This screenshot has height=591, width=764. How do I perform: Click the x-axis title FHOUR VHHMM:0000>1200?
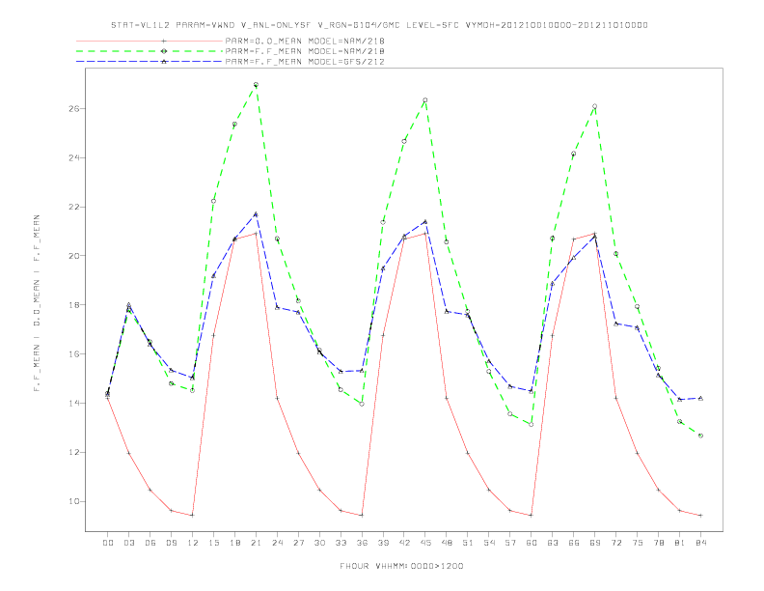(401, 566)
